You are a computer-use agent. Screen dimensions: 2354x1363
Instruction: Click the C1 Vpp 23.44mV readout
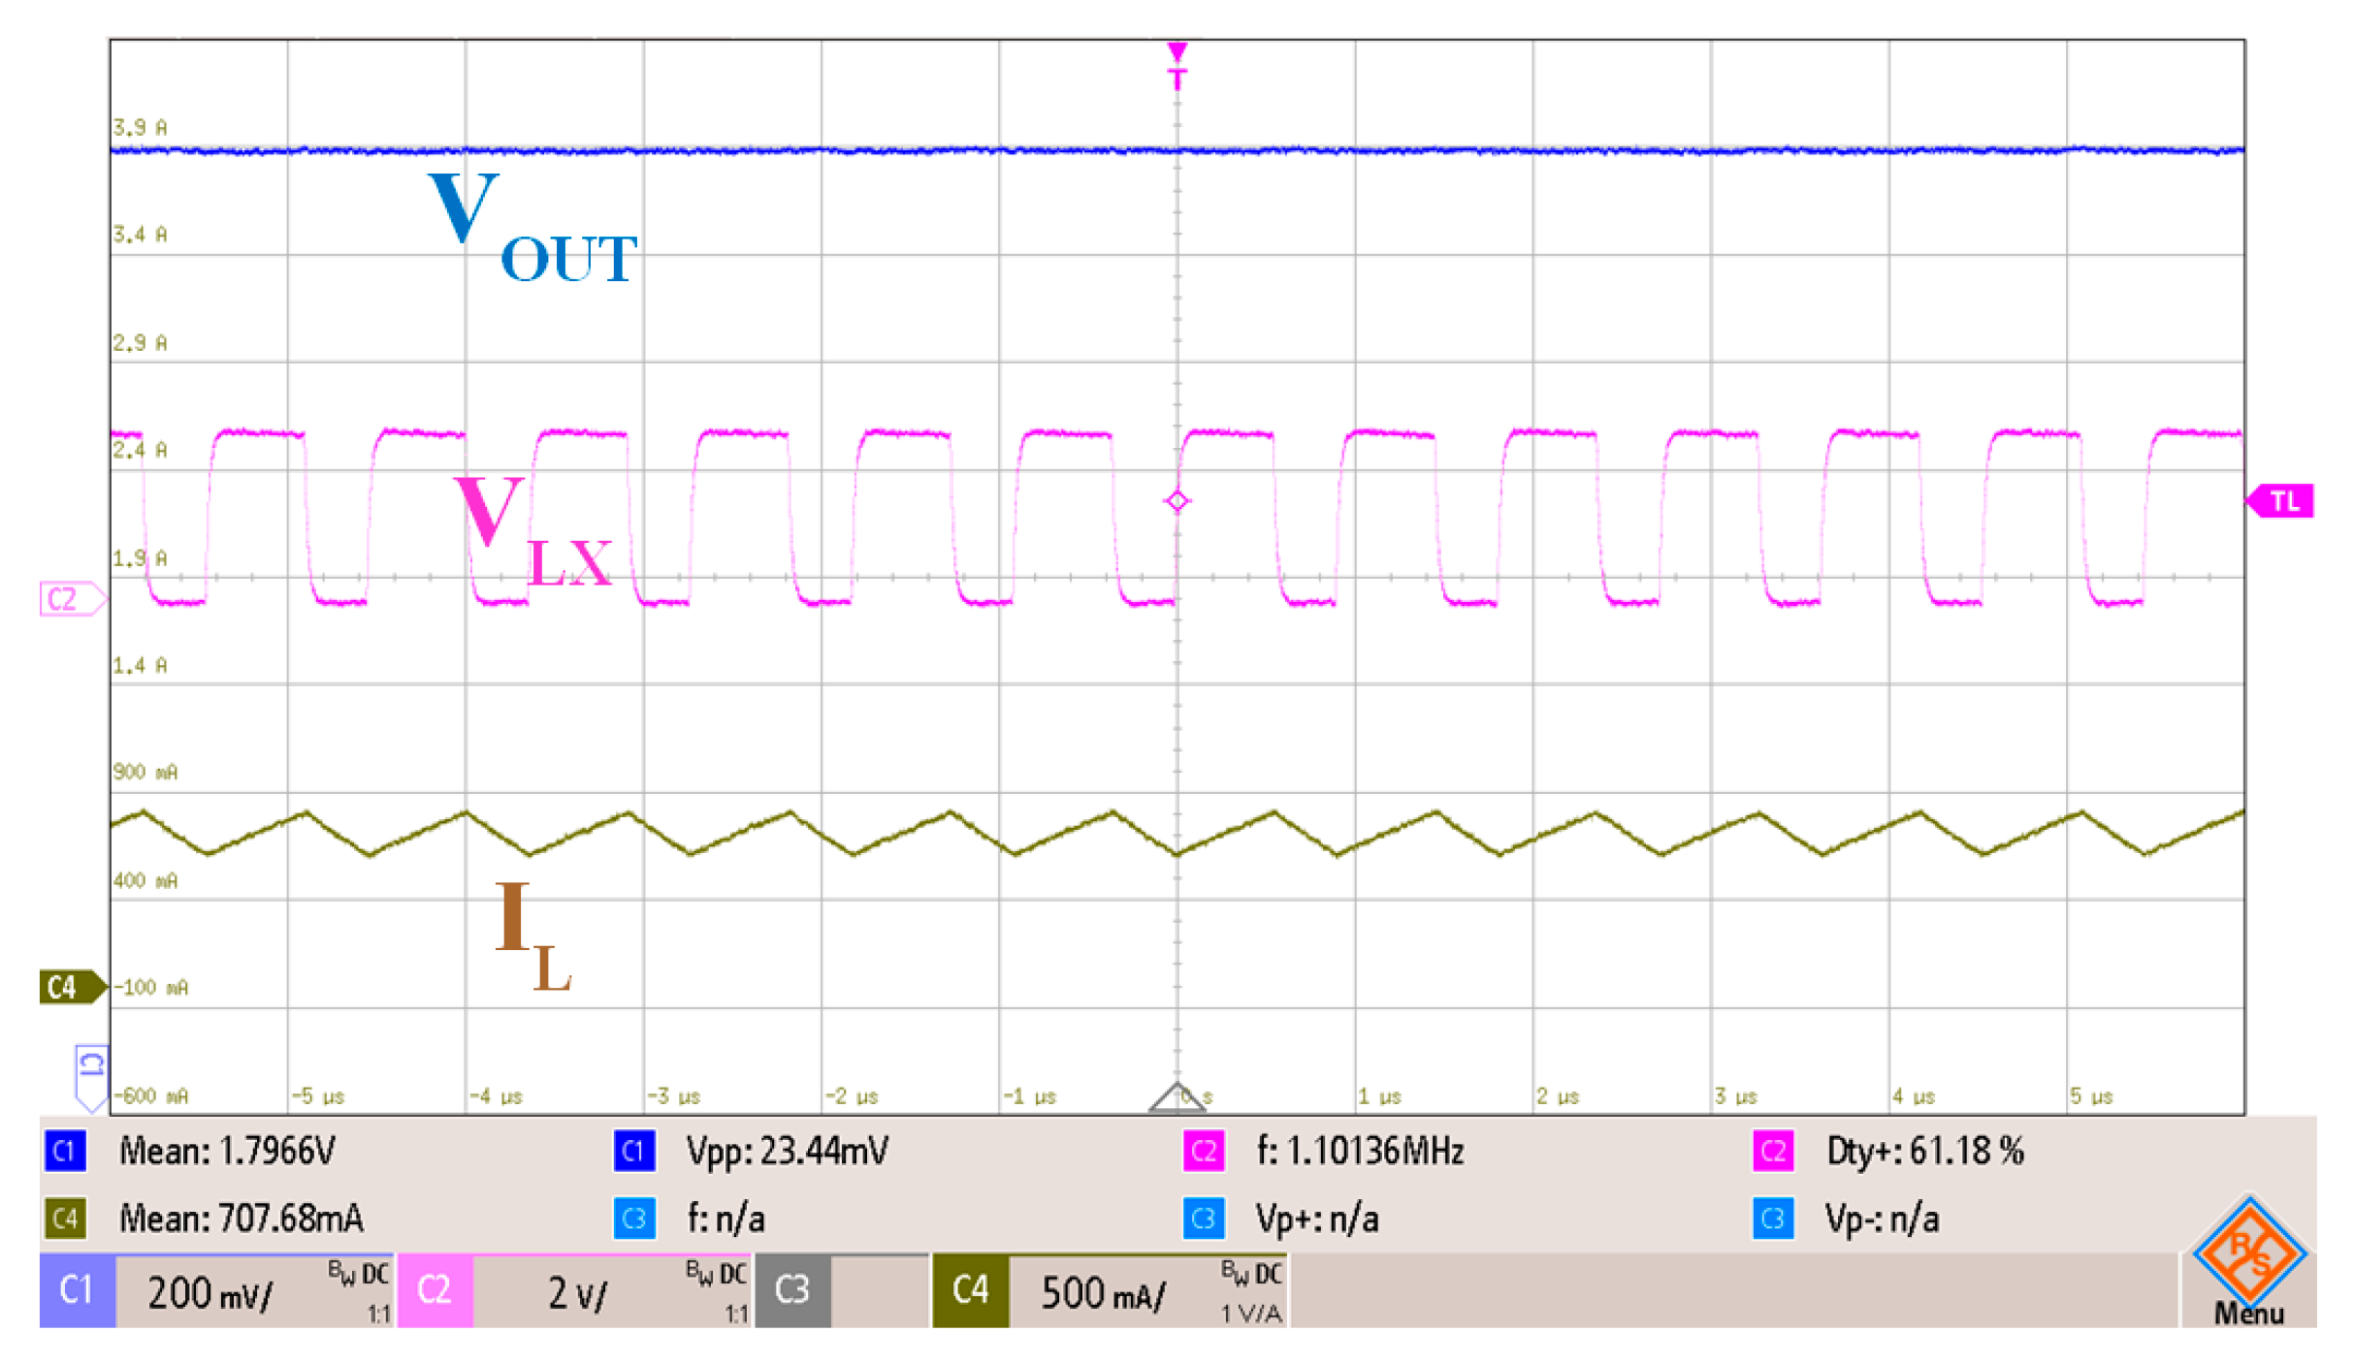tap(787, 1152)
